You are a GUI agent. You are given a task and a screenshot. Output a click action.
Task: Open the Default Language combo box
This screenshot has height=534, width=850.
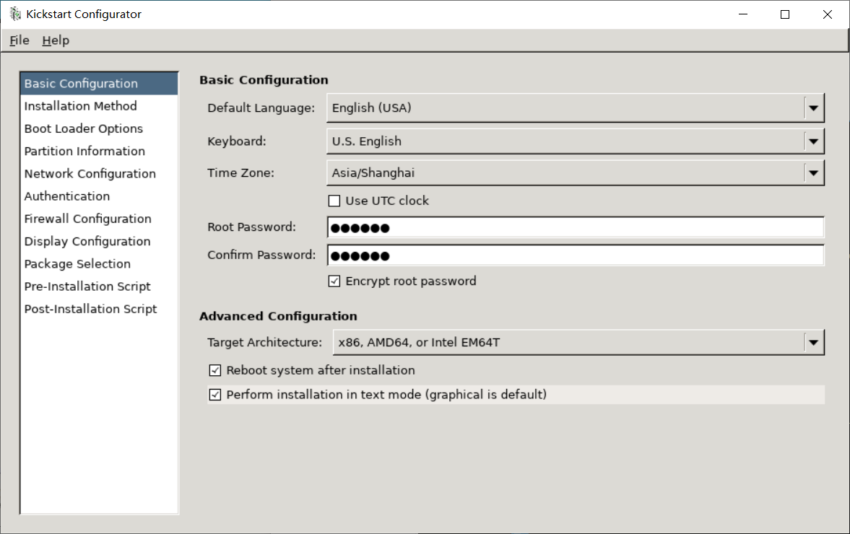[575, 108]
